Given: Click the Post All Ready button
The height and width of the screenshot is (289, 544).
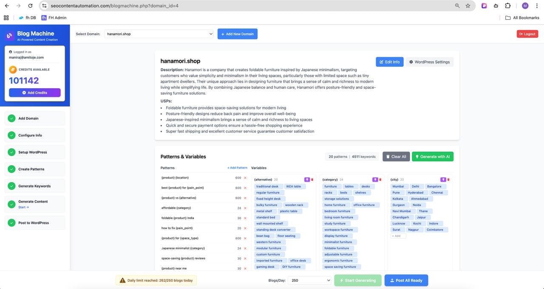Looking at the screenshot, I should click(x=406, y=280).
